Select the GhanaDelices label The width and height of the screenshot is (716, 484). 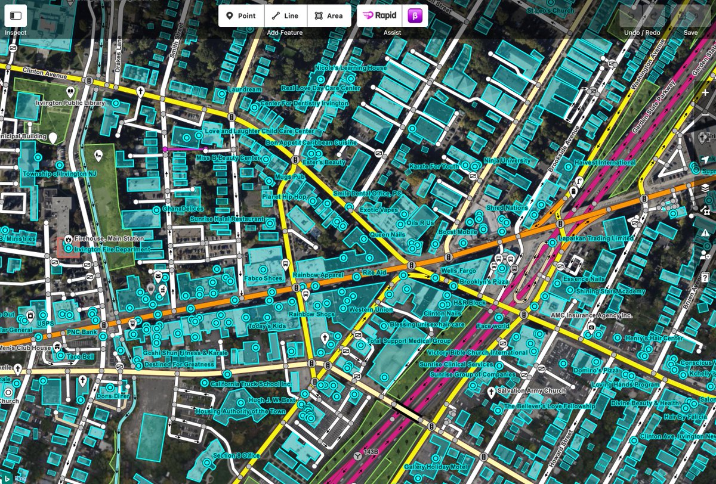(183, 209)
